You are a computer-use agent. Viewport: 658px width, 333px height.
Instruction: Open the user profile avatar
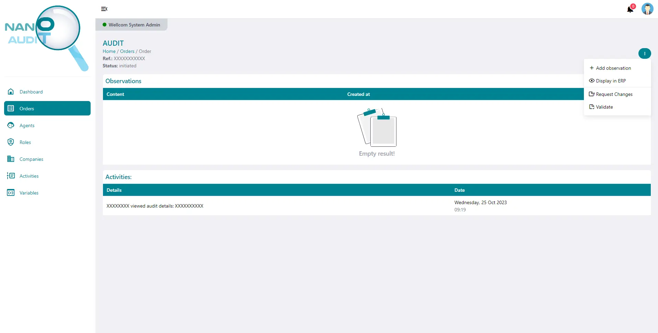(648, 9)
